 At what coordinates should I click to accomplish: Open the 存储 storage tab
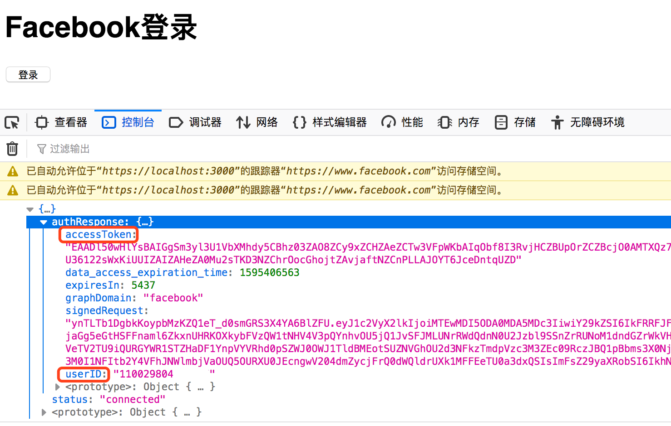tap(515, 122)
